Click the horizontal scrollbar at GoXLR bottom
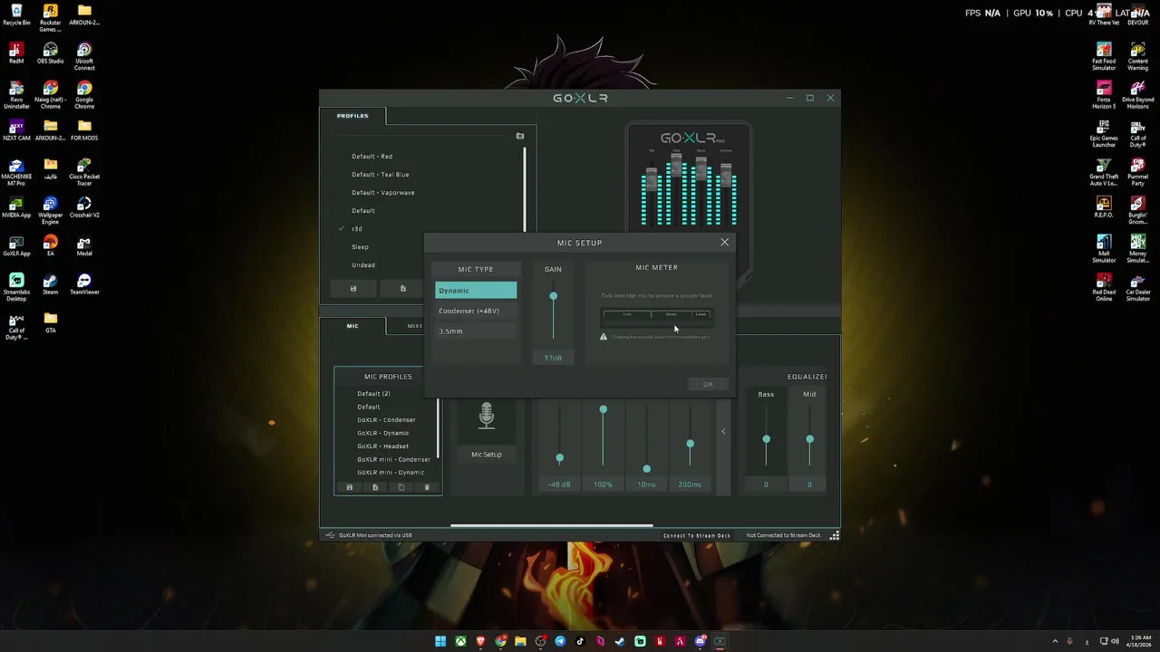Image resolution: width=1160 pixels, height=652 pixels. pos(551,525)
